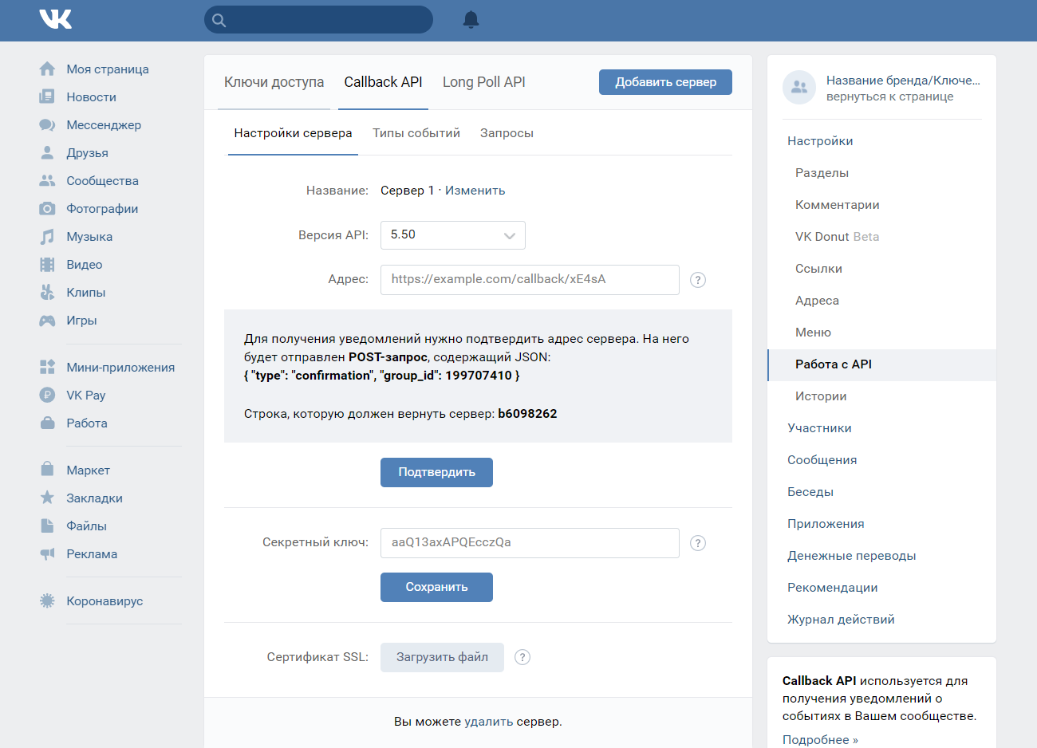The height and width of the screenshot is (748, 1037).
Task: Click вернуться к странице link
Action: (889, 96)
